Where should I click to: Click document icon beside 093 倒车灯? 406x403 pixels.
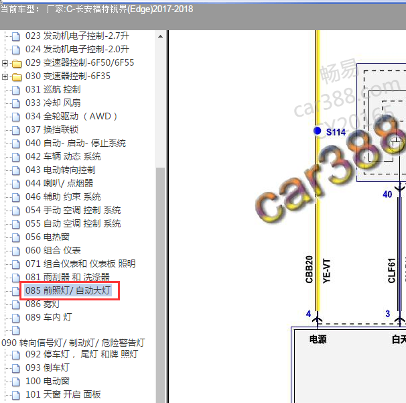coord(16,368)
